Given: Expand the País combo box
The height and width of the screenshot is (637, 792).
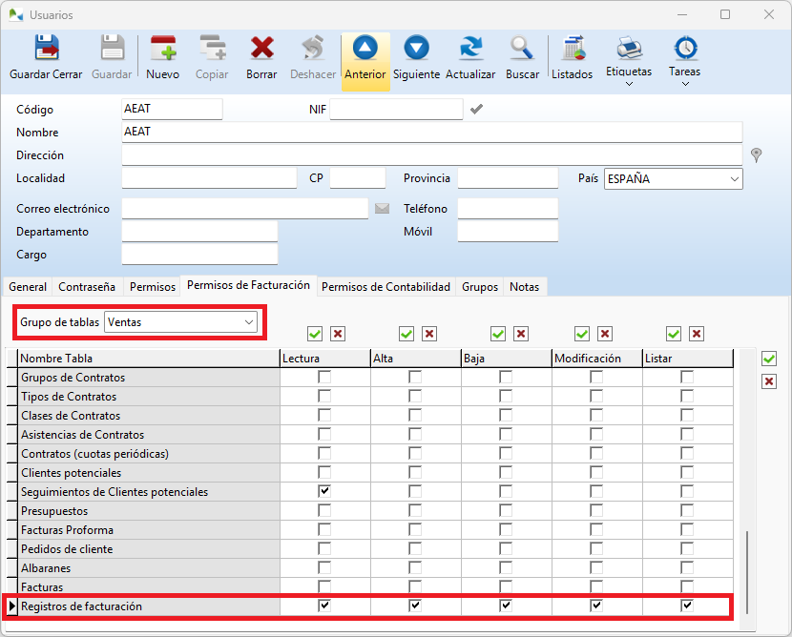Looking at the screenshot, I should [x=734, y=179].
